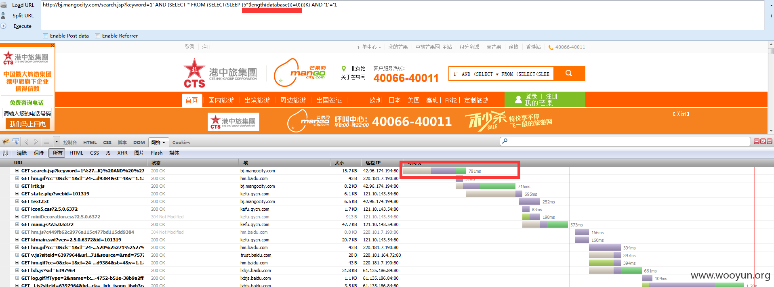Click the site search keyword input field

tap(501, 74)
